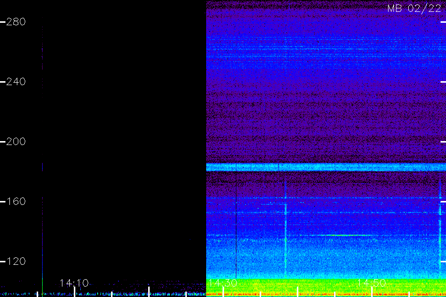Click the 200 frequency axis label
Screen dimensions: 446x297
(16, 142)
